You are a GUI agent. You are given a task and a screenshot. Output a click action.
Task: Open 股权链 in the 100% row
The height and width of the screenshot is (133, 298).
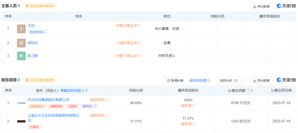(188, 106)
